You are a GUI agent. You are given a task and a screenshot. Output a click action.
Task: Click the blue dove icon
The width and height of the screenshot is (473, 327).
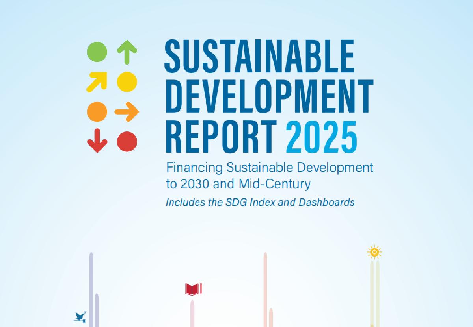tap(80, 317)
